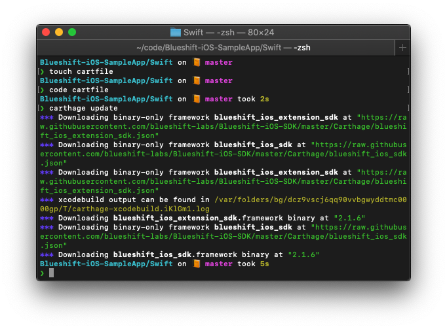The width and height of the screenshot is (447, 329).
Task: Click the folder icon in the title bar
Action: tap(176, 32)
